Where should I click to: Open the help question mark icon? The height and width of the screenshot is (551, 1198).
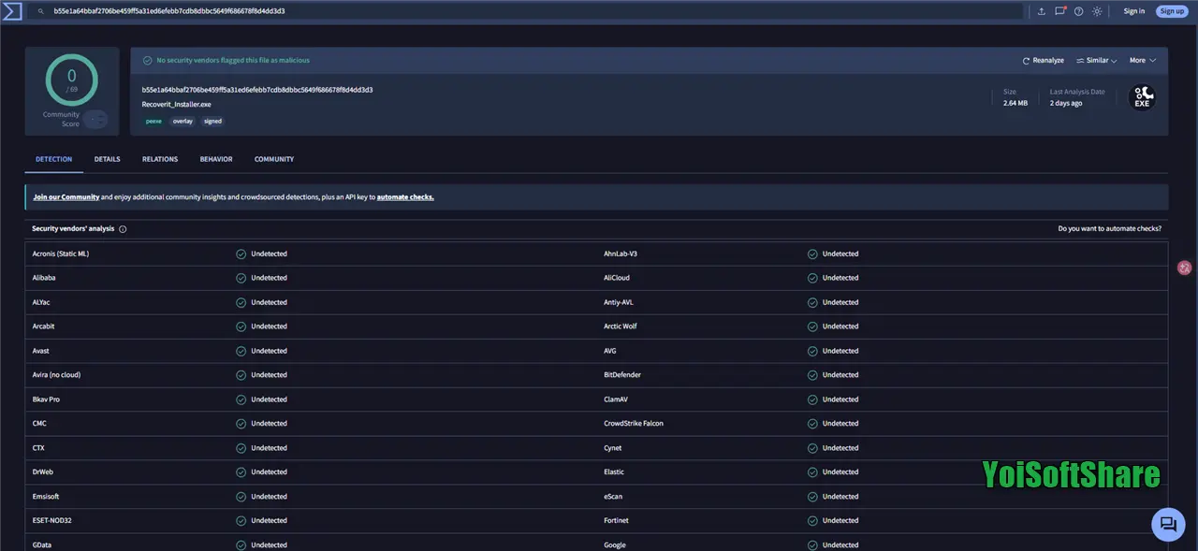[1078, 11]
